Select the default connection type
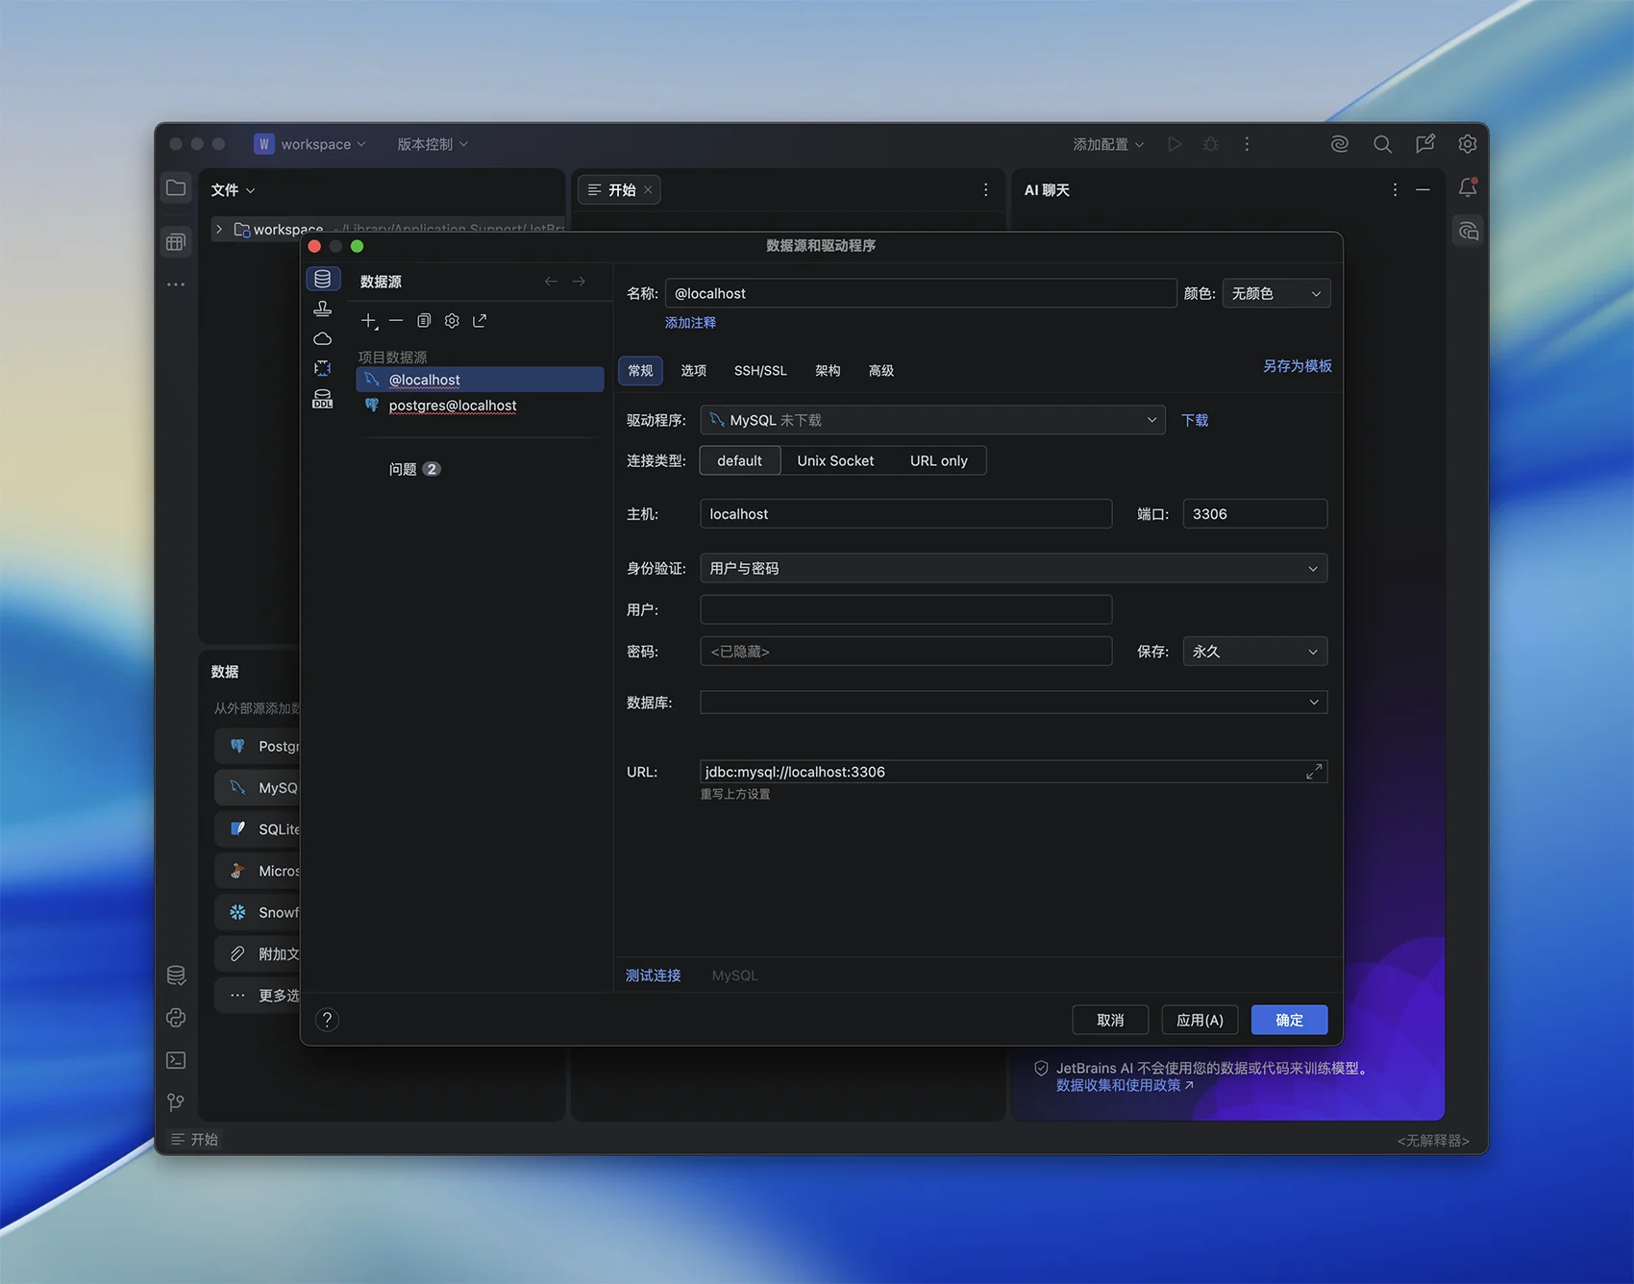1634x1284 pixels. click(739, 461)
